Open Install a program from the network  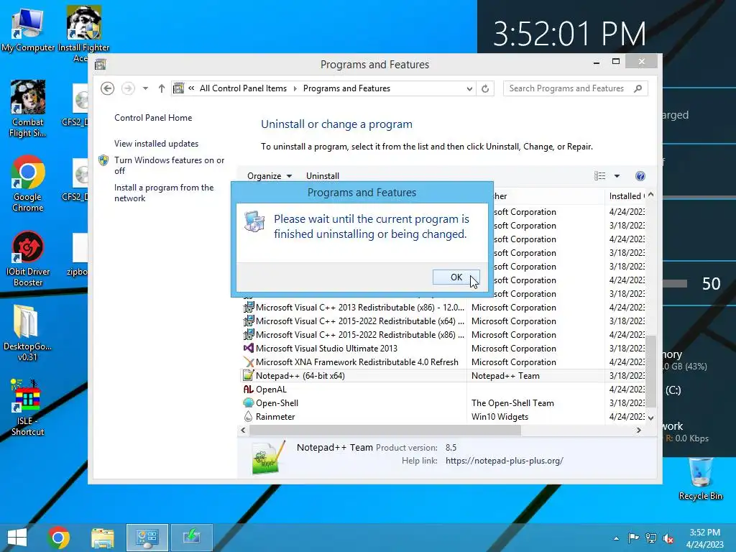point(164,193)
